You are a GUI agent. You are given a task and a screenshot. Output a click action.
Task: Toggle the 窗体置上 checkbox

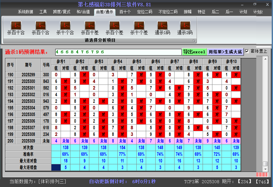pyautogui.click(x=247, y=51)
